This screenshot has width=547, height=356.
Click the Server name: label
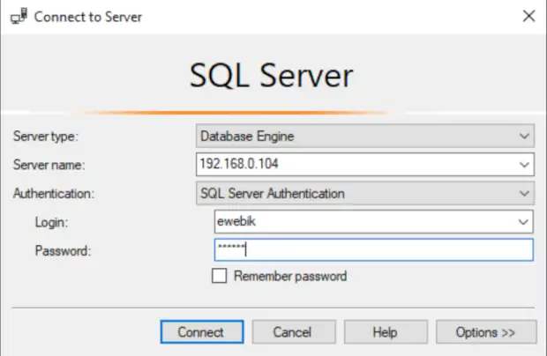49,165
